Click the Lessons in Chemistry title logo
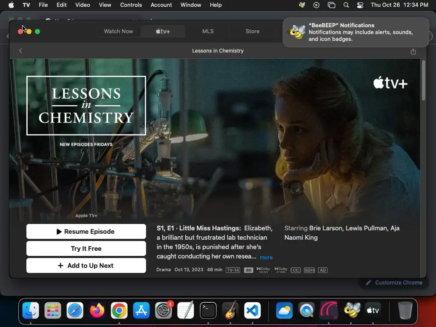436x327 pixels. (x=86, y=106)
